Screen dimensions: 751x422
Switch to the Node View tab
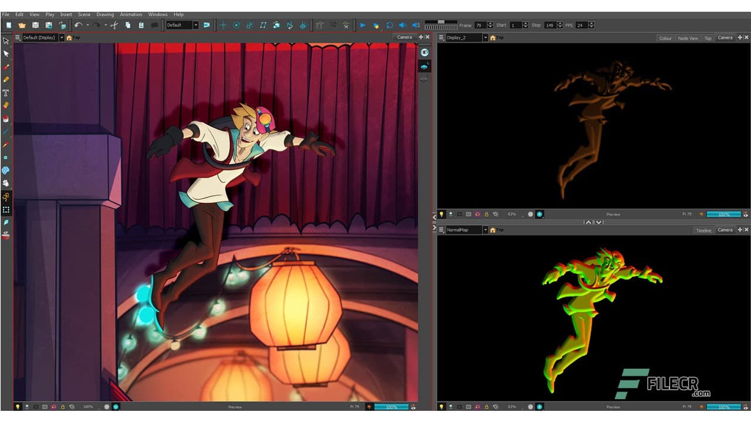(x=688, y=38)
